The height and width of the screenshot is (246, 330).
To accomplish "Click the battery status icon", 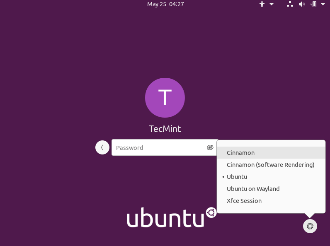I will pyautogui.click(x=313, y=4).
